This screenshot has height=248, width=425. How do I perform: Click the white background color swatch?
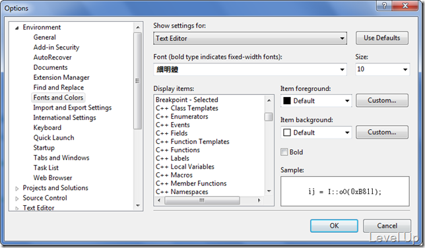pyautogui.click(x=287, y=133)
